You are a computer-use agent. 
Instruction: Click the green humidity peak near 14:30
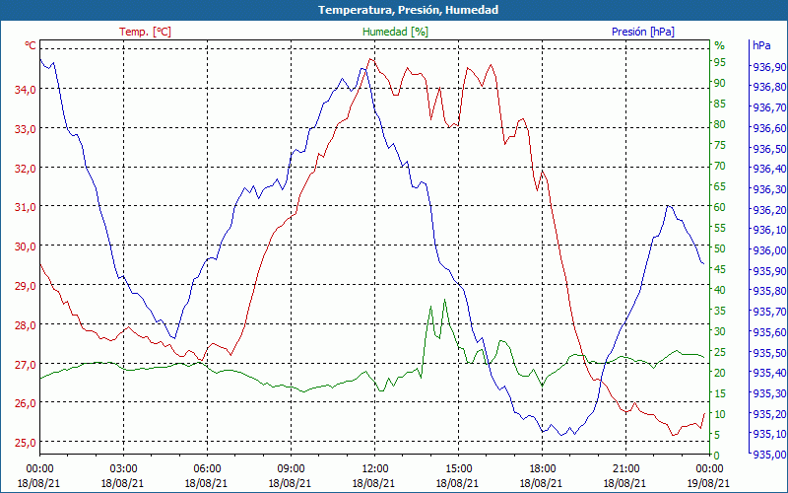coord(445,300)
